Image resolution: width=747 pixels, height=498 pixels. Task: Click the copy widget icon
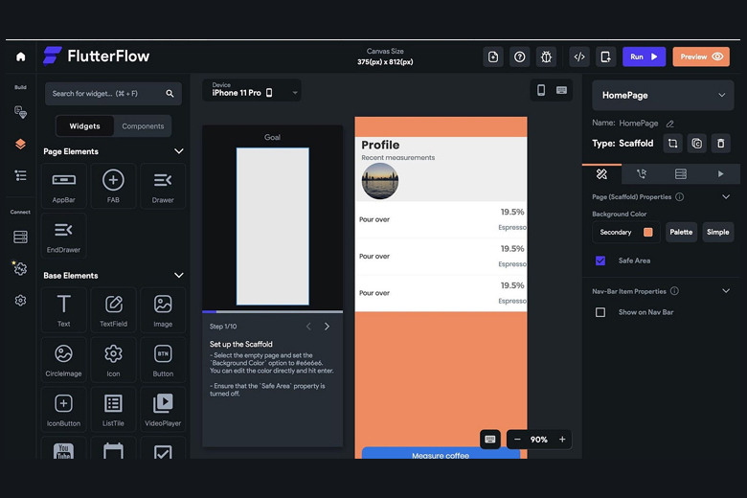pos(696,144)
